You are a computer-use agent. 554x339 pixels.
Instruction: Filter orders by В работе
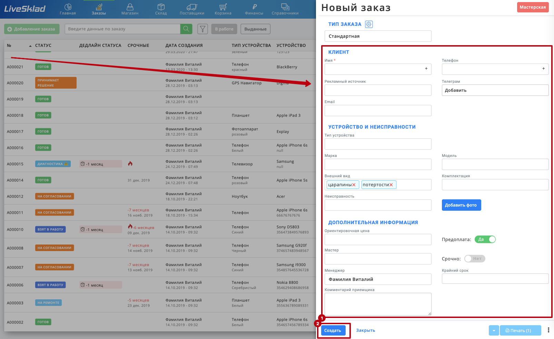coord(224,29)
